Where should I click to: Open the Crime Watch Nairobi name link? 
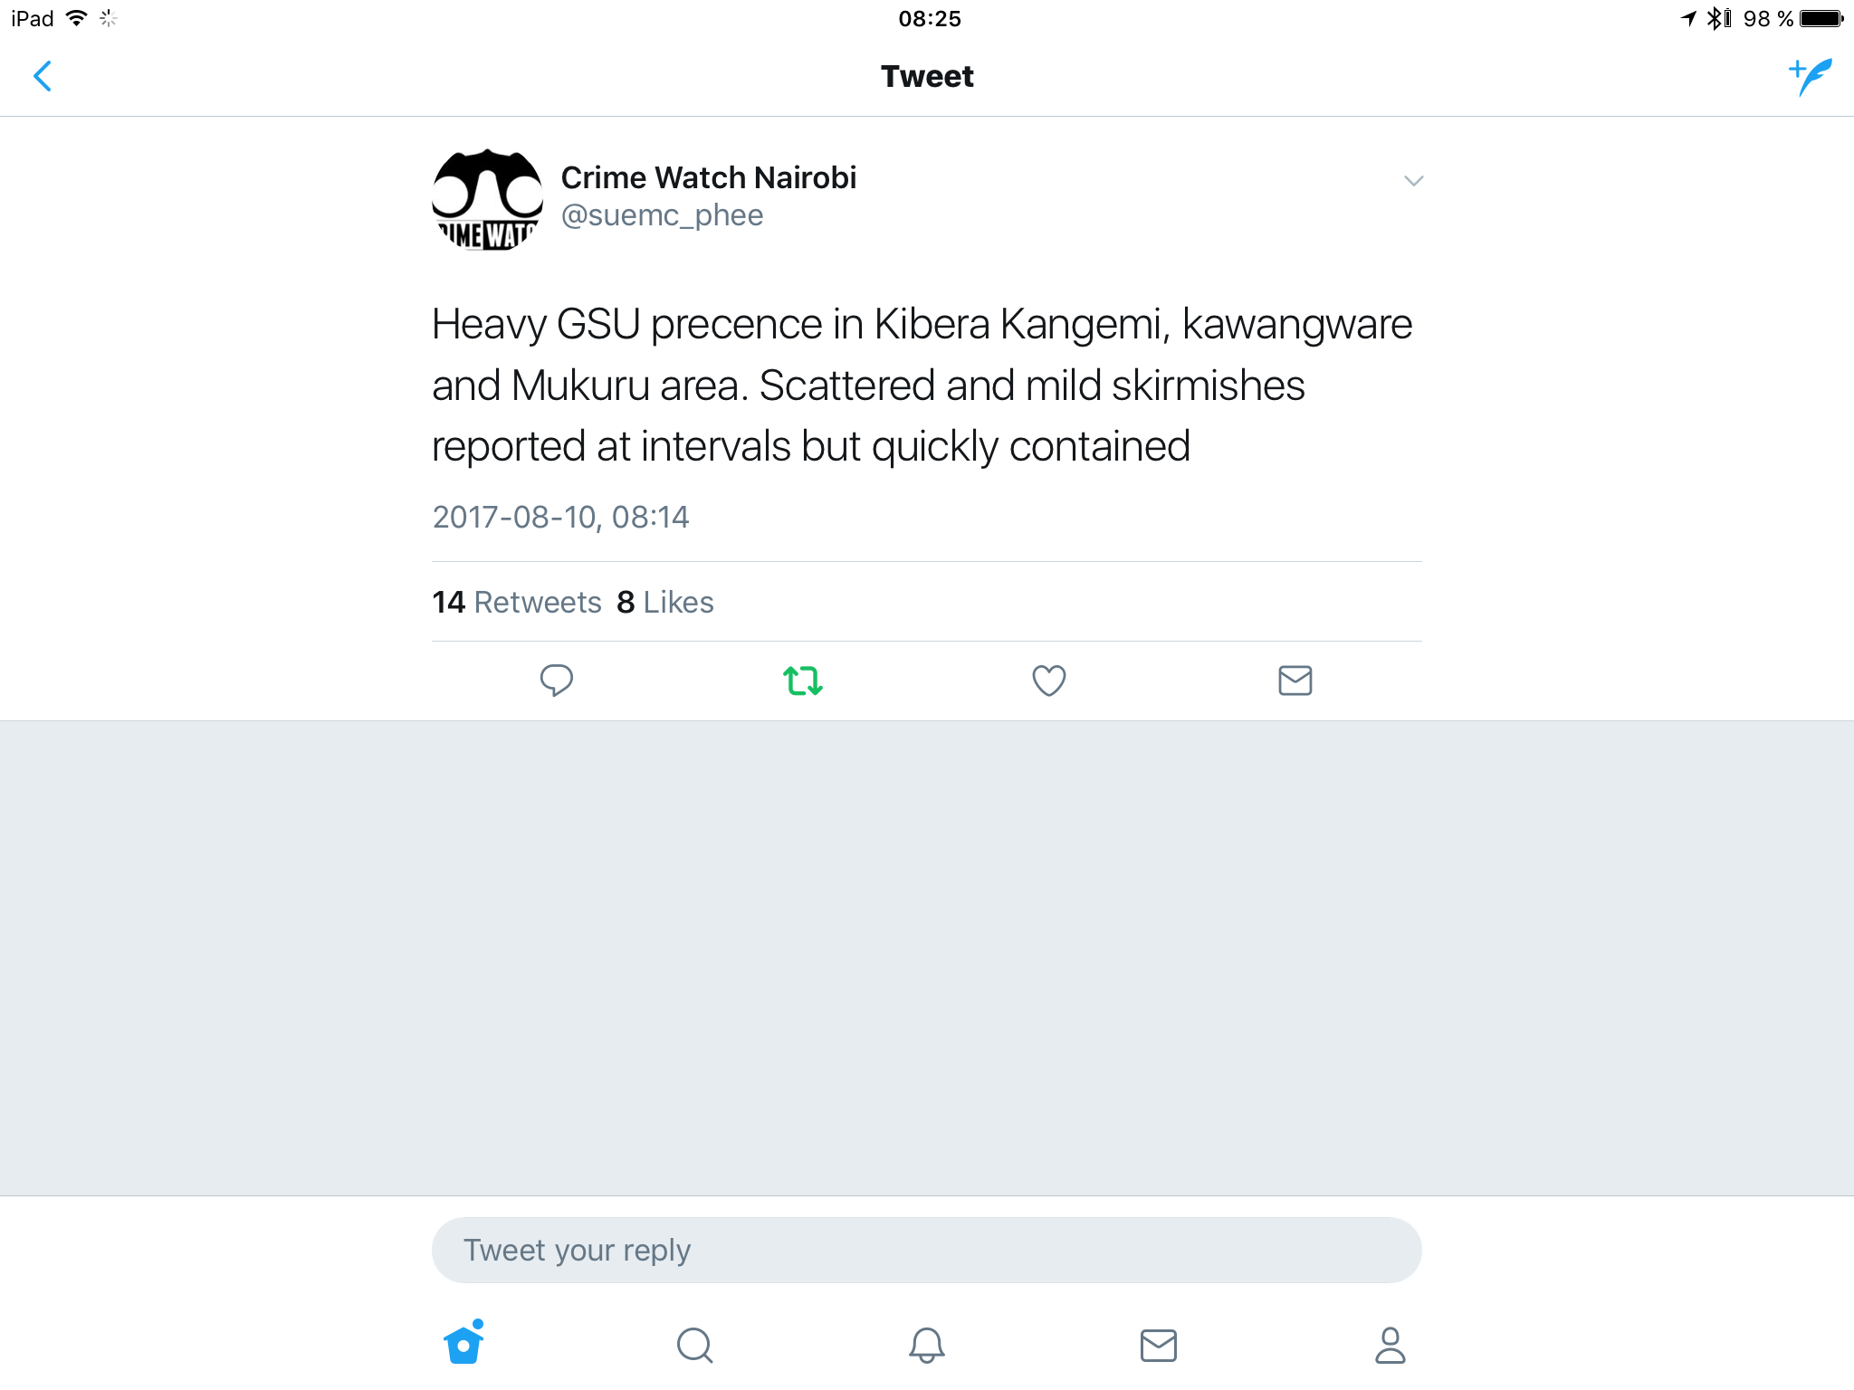709,177
